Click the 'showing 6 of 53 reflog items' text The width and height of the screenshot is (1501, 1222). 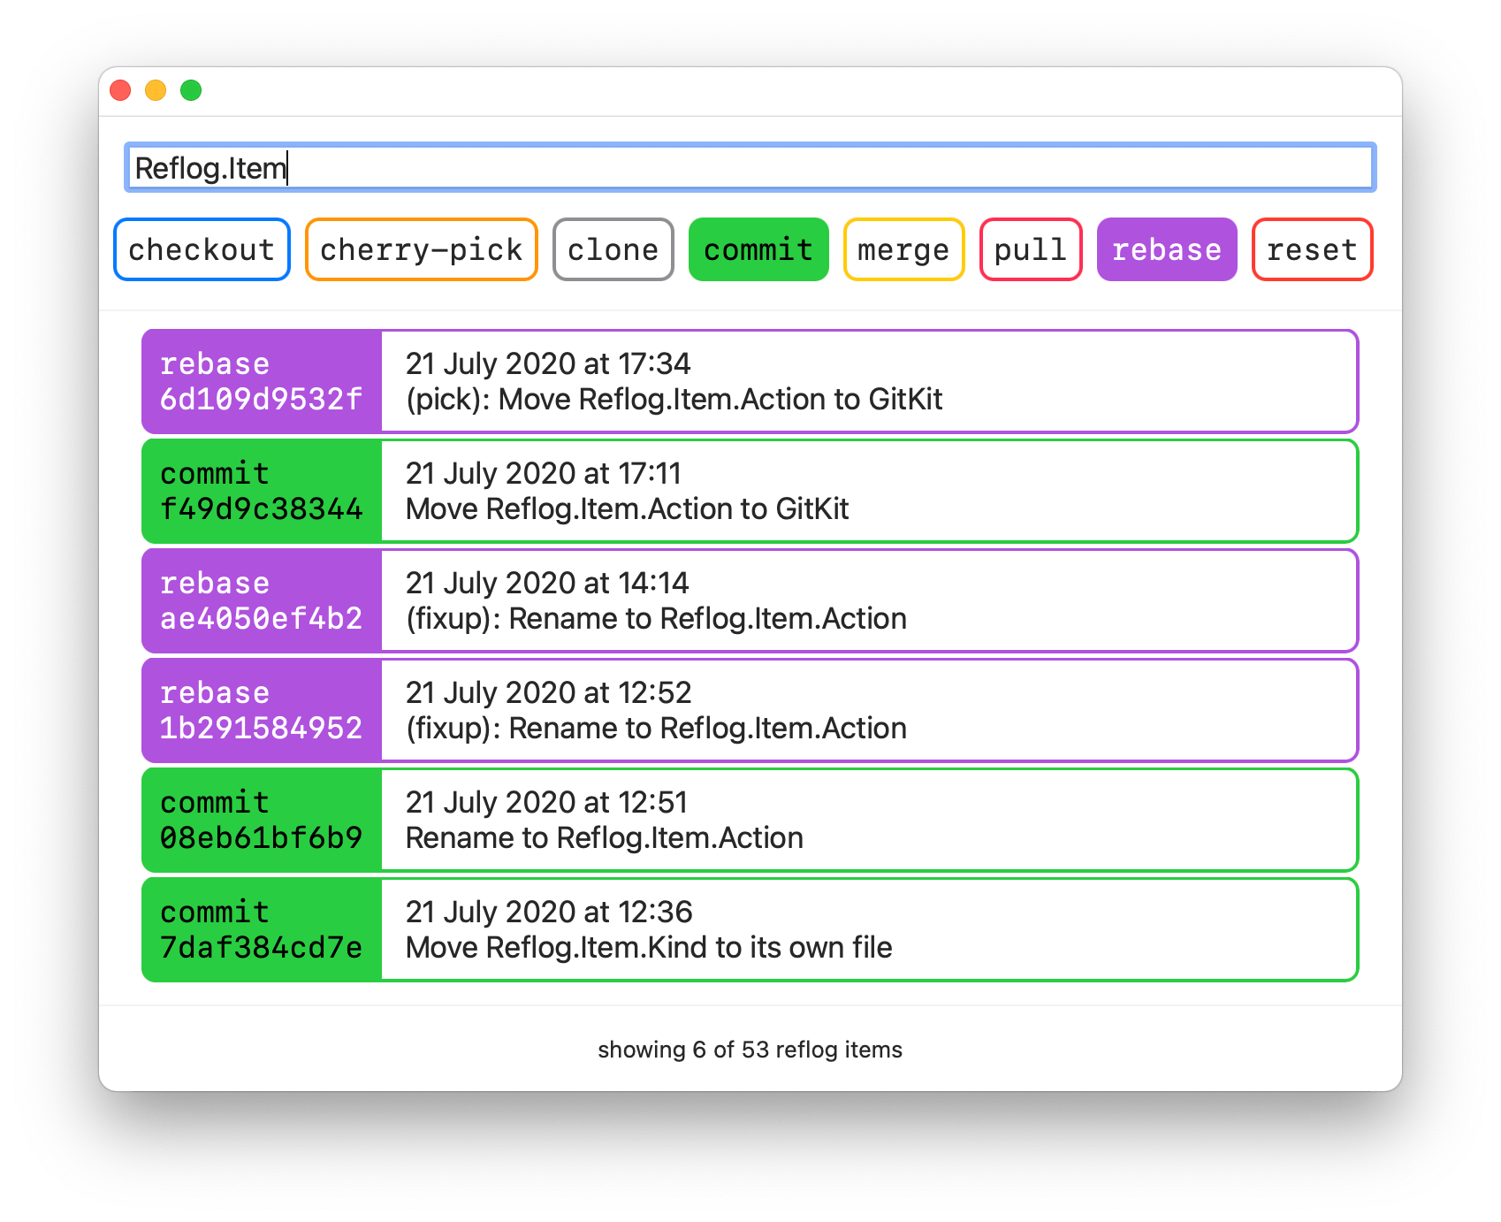(750, 1050)
